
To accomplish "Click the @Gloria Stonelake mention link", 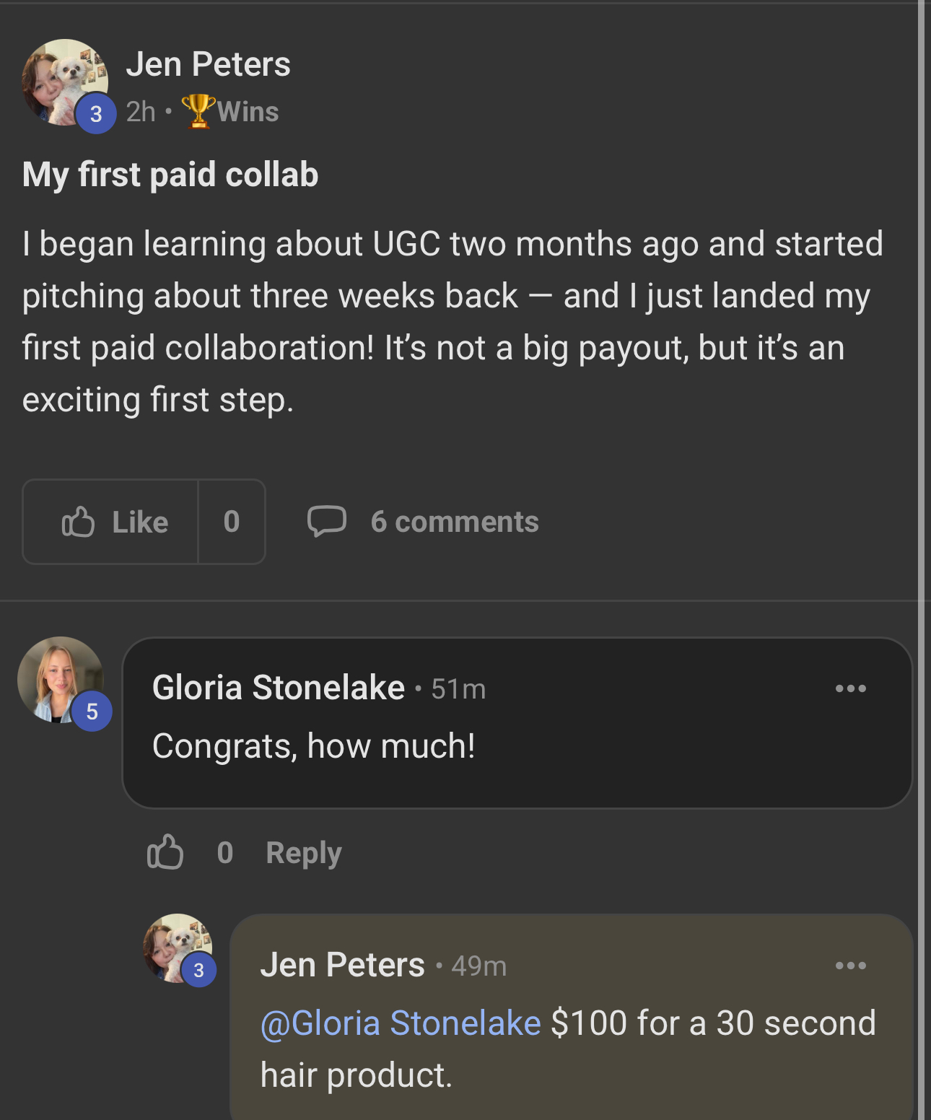I will click(x=400, y=1023).
